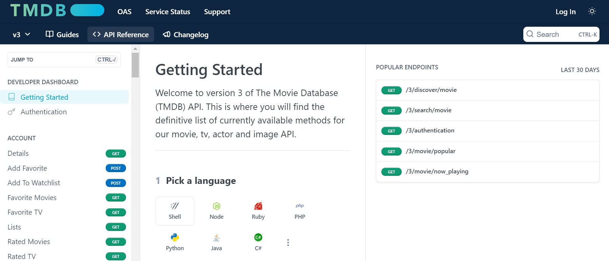
Task: Open the Service Status page
Action: 168,12
